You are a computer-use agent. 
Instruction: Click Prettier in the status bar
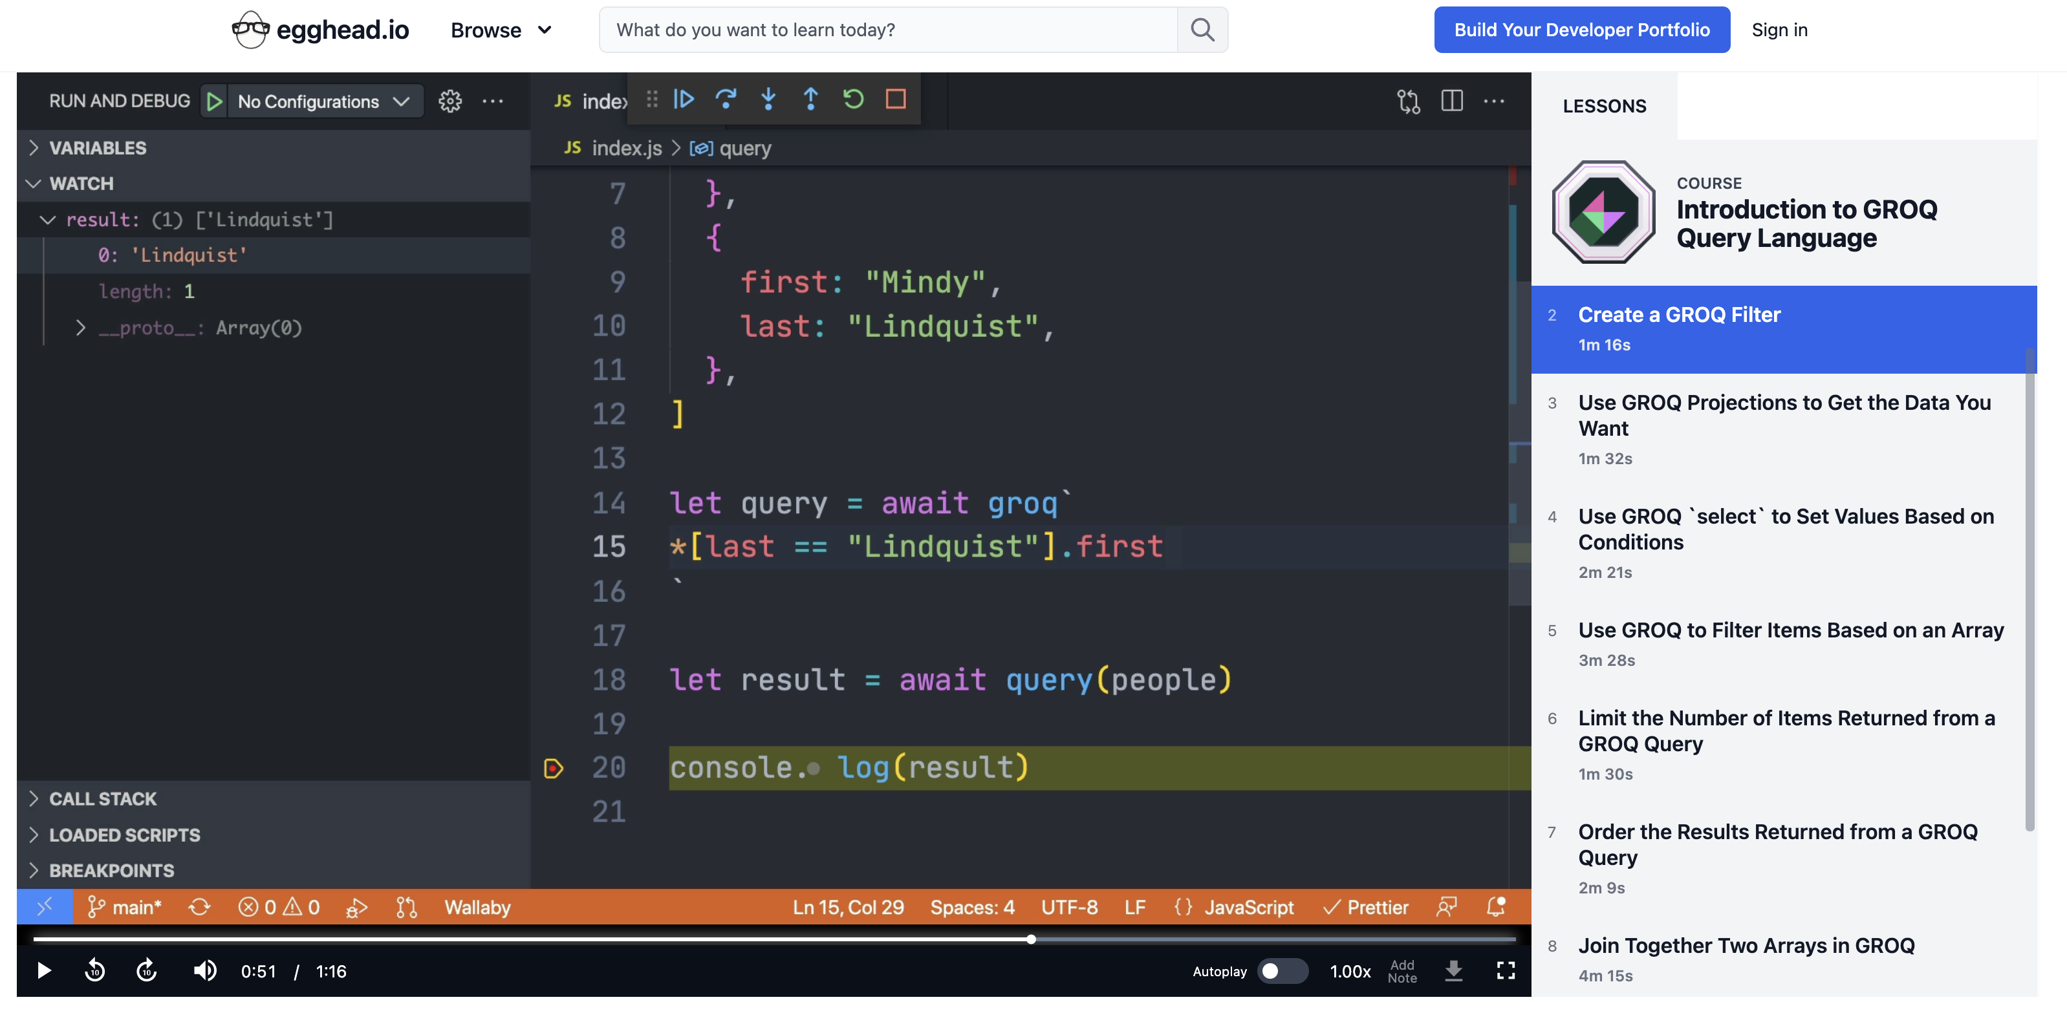tap(1366, 907)
